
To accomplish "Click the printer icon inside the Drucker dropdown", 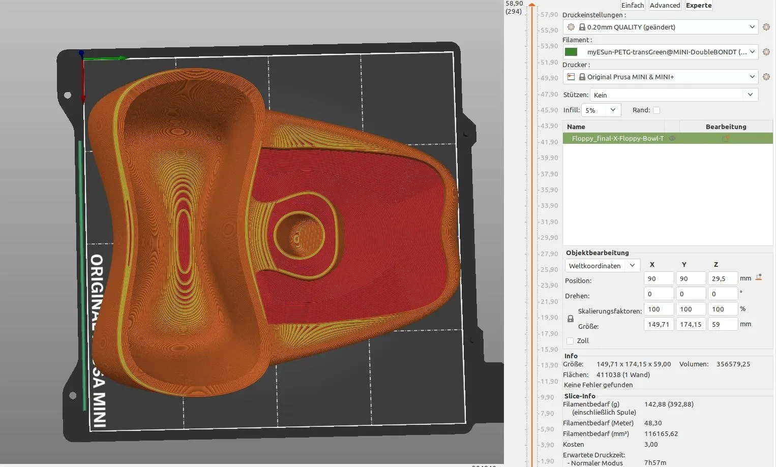I will (x=571, y=77).
